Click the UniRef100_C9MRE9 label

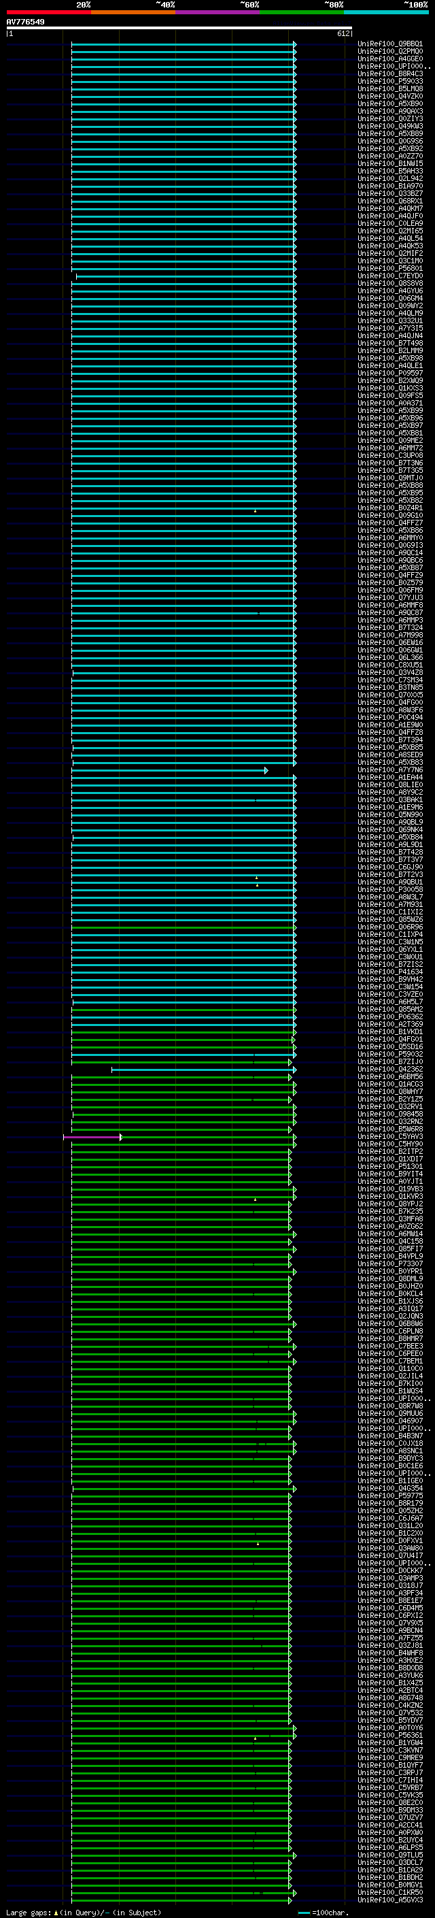click(x=390, y=1758)
